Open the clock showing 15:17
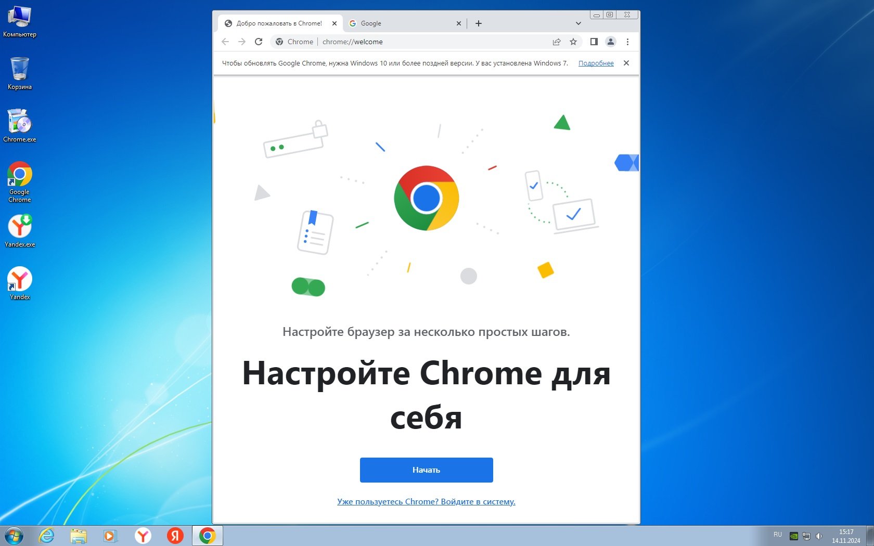 [846, 536]
